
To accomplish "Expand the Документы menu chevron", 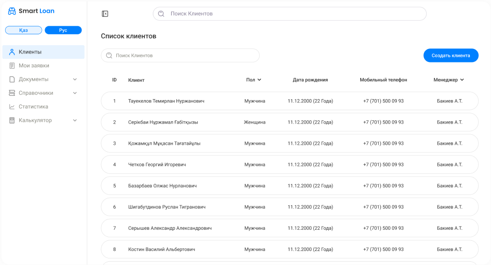I will point(75,79).
